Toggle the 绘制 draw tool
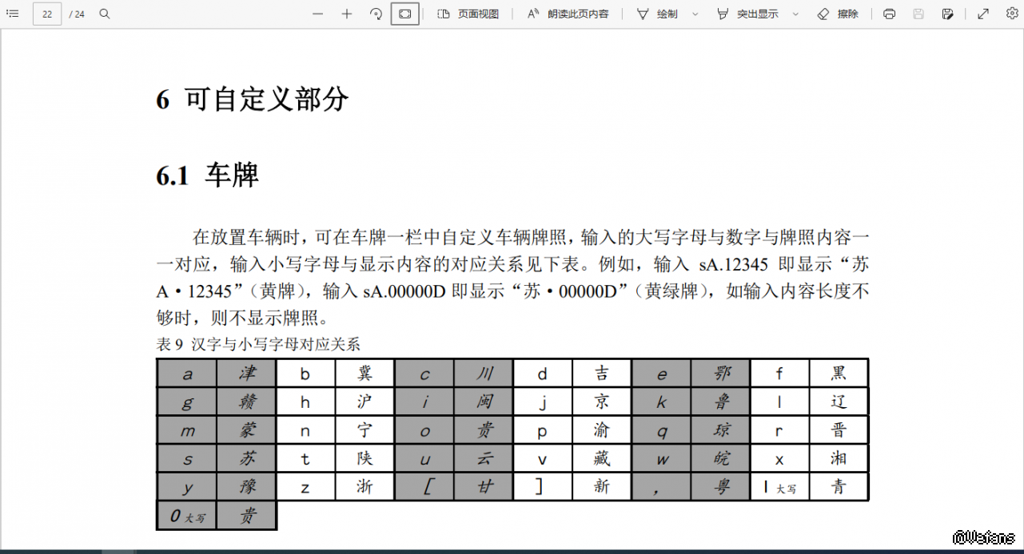 point(657,14)
